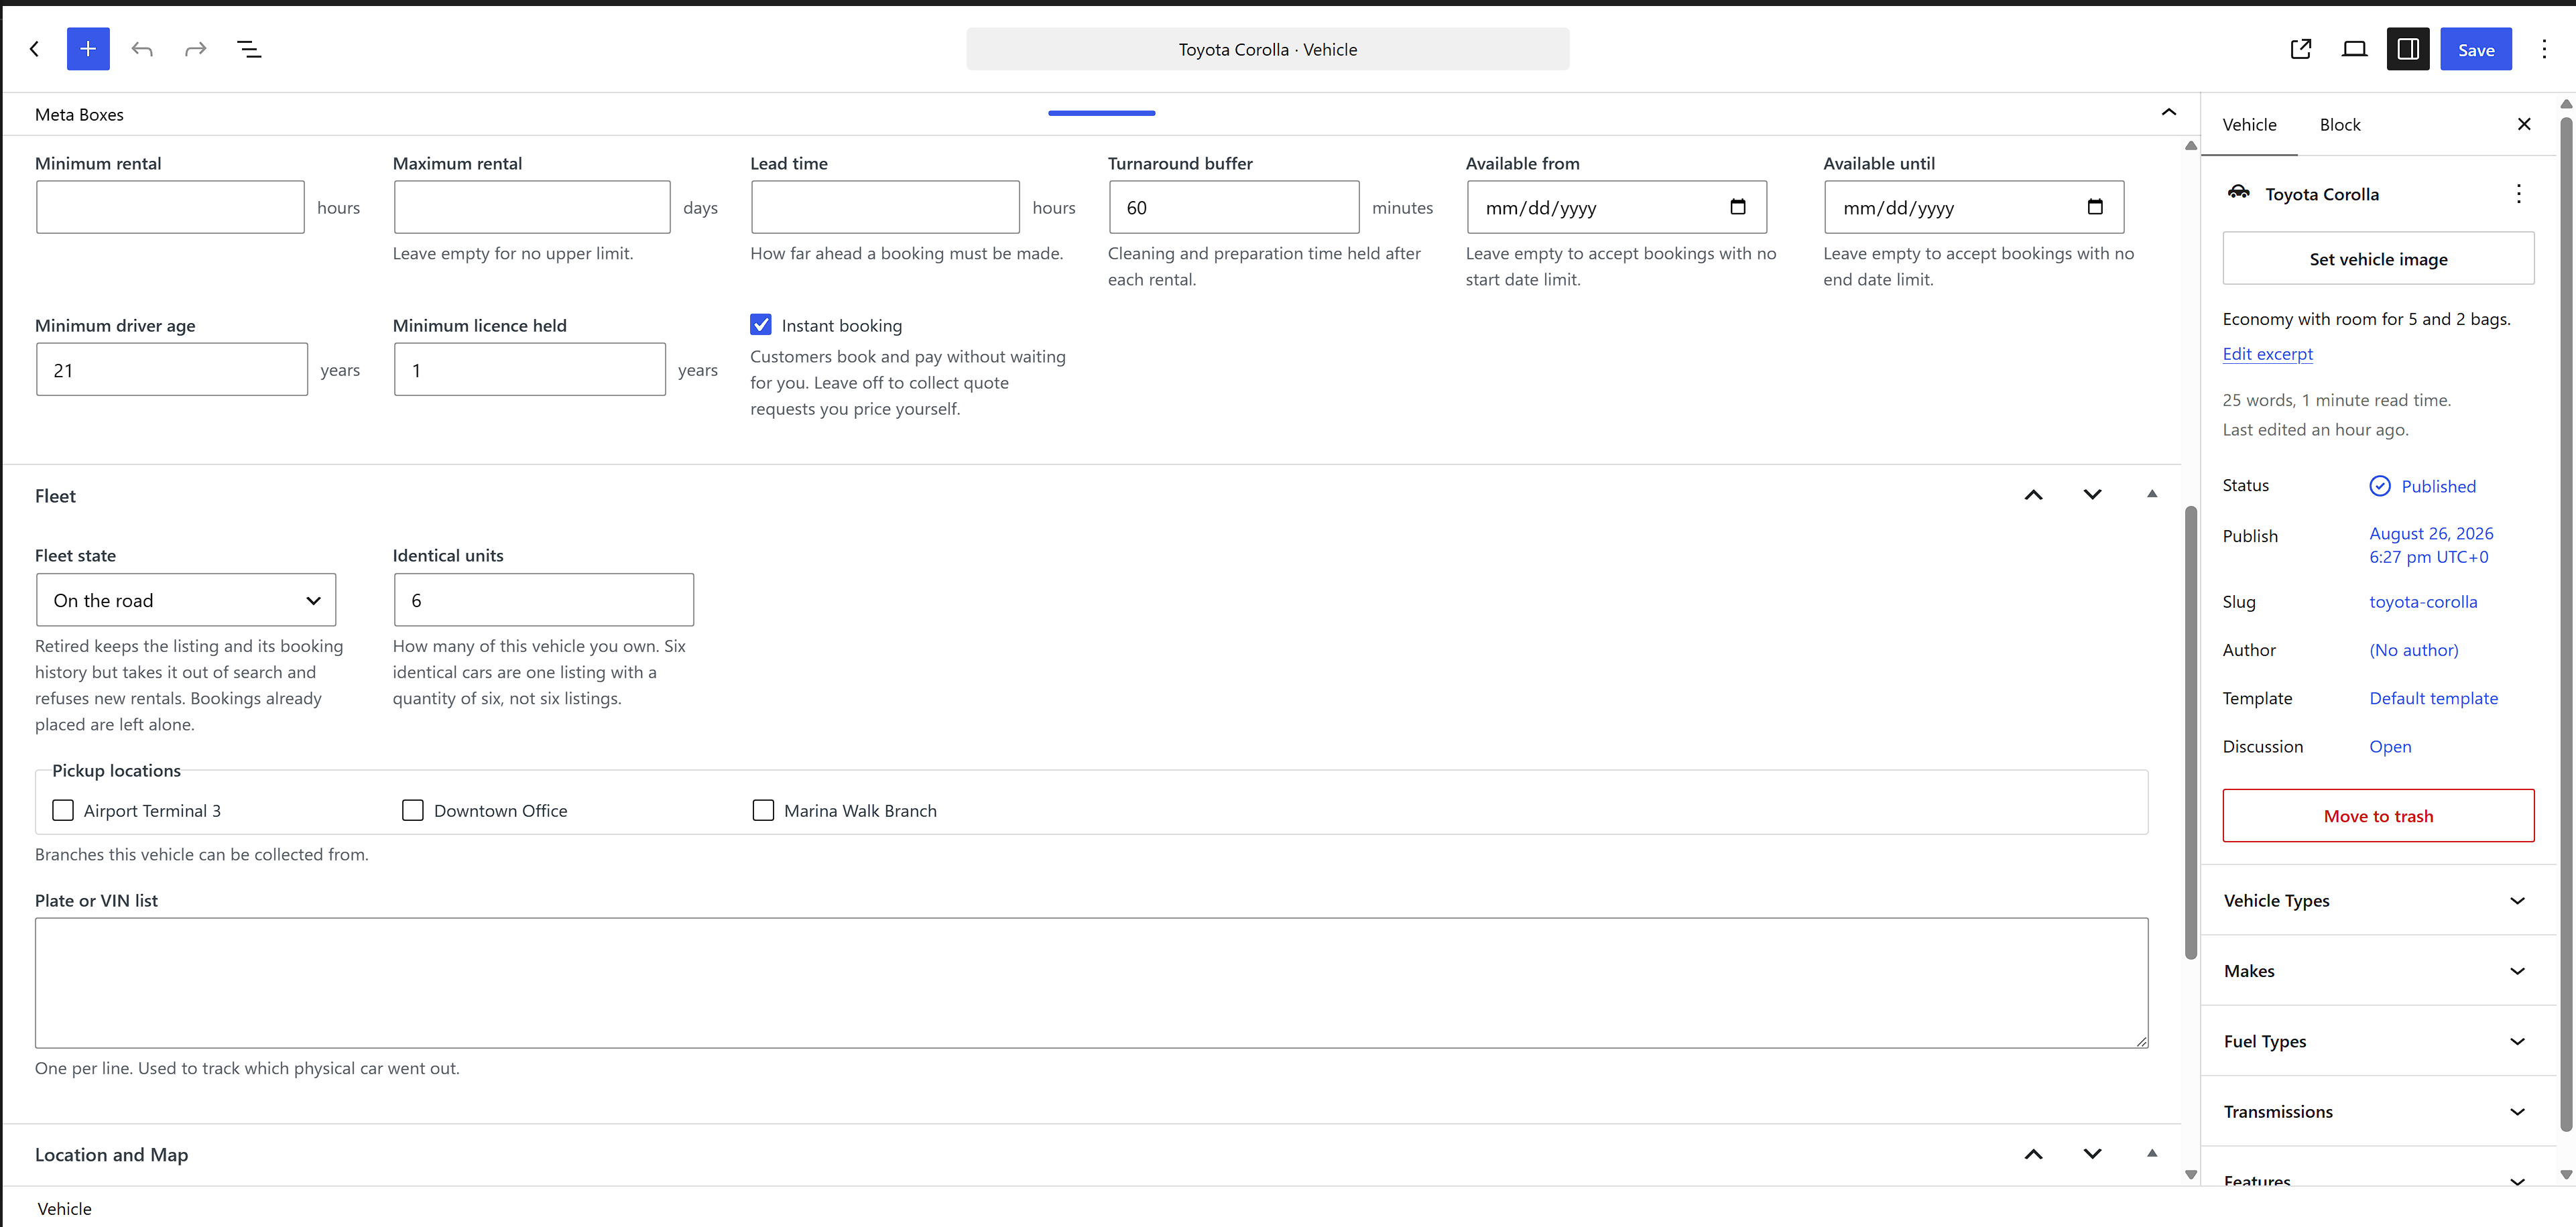Toggle the Instant booking checkbox
This screenshot has height=1227, width=2576.
tap(761, 325)
